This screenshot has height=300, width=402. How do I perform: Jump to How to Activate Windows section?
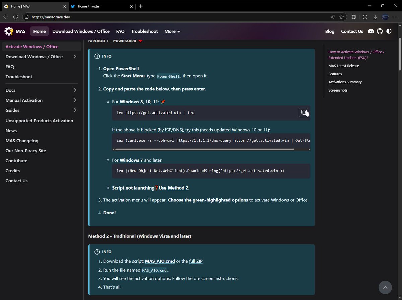(356, 55)
